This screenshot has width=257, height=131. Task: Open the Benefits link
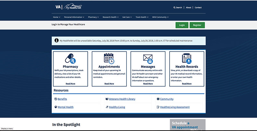click(62, 99)
